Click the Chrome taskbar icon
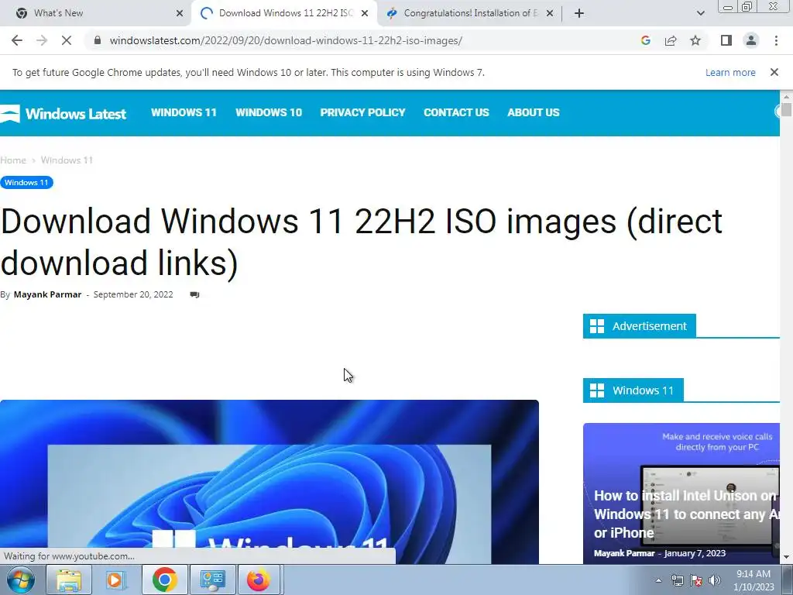This screenshot has width=793, height=595. (164, 580)
